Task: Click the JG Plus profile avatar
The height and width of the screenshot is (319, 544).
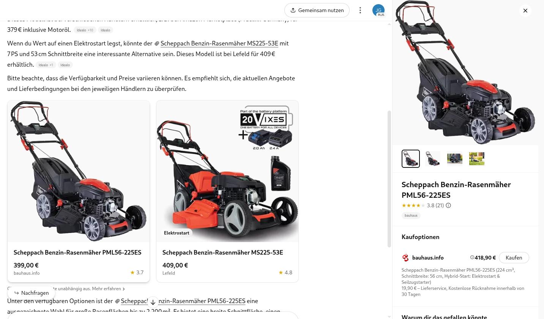Action: point(378,10)
